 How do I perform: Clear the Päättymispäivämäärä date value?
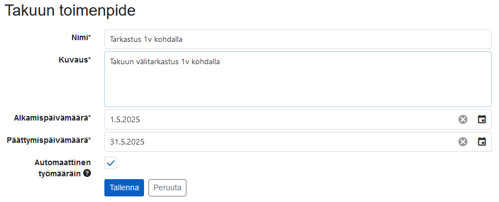[463, 142]
